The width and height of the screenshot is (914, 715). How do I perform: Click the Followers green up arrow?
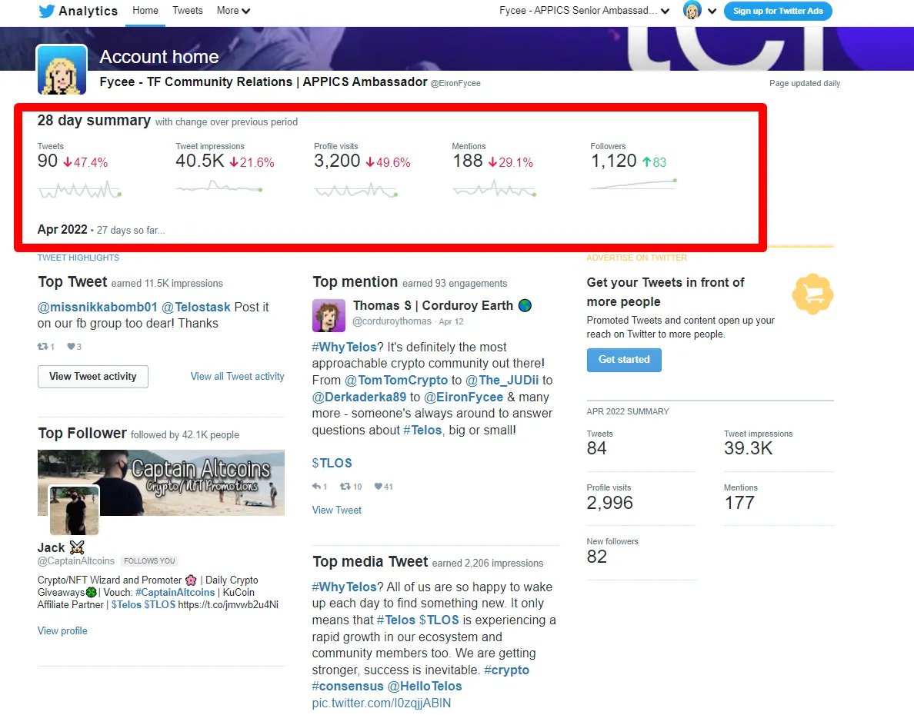[645, 162]
